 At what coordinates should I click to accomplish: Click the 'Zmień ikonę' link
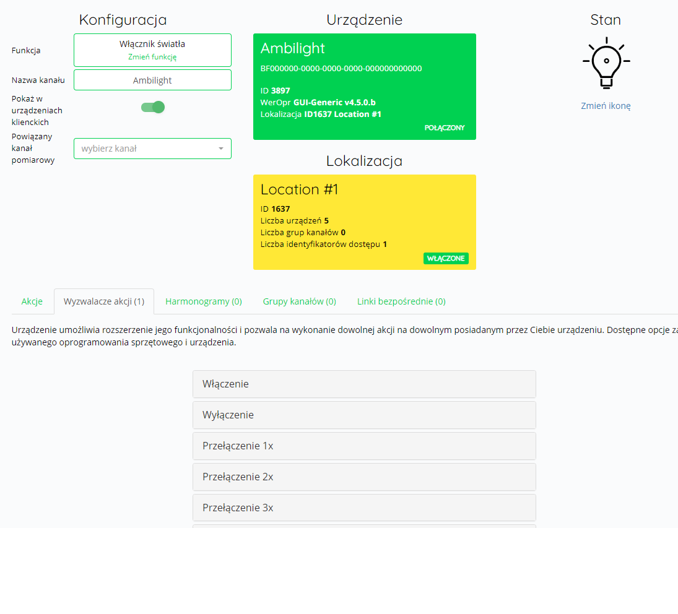click(606, 106)
